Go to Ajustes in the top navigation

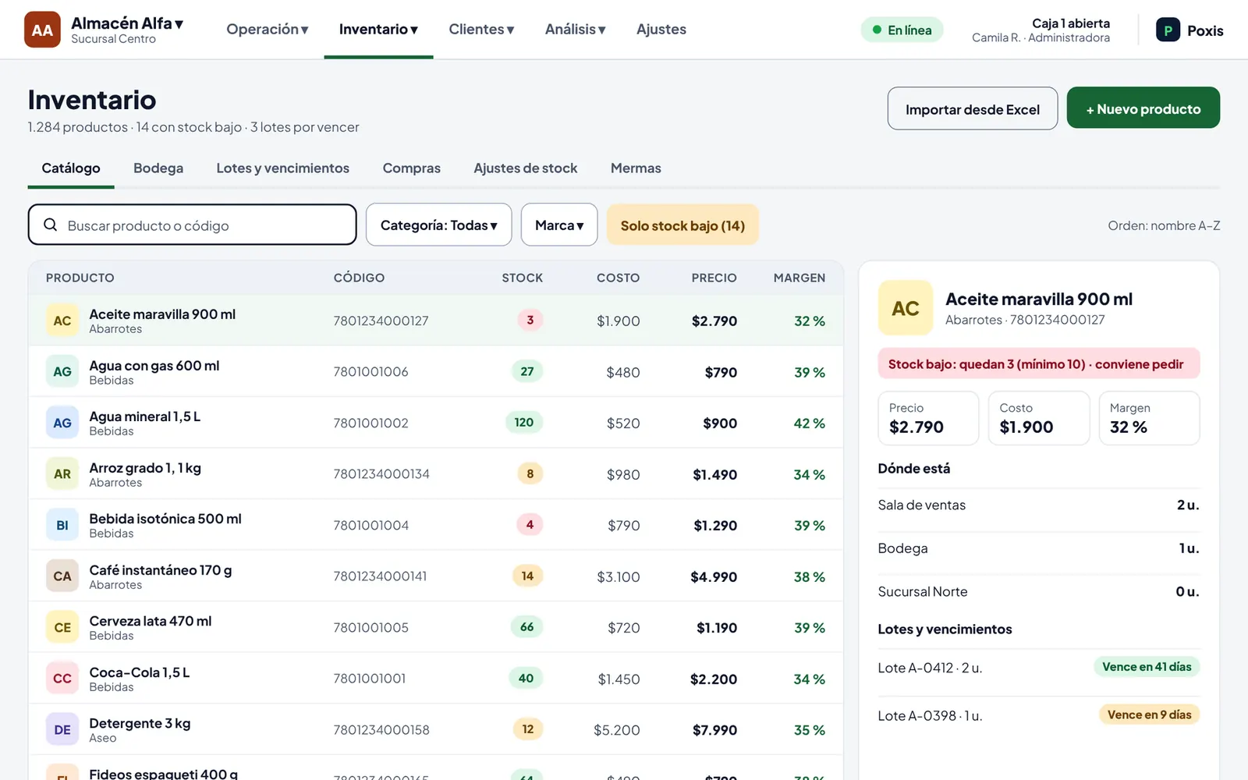pos(661,30)
